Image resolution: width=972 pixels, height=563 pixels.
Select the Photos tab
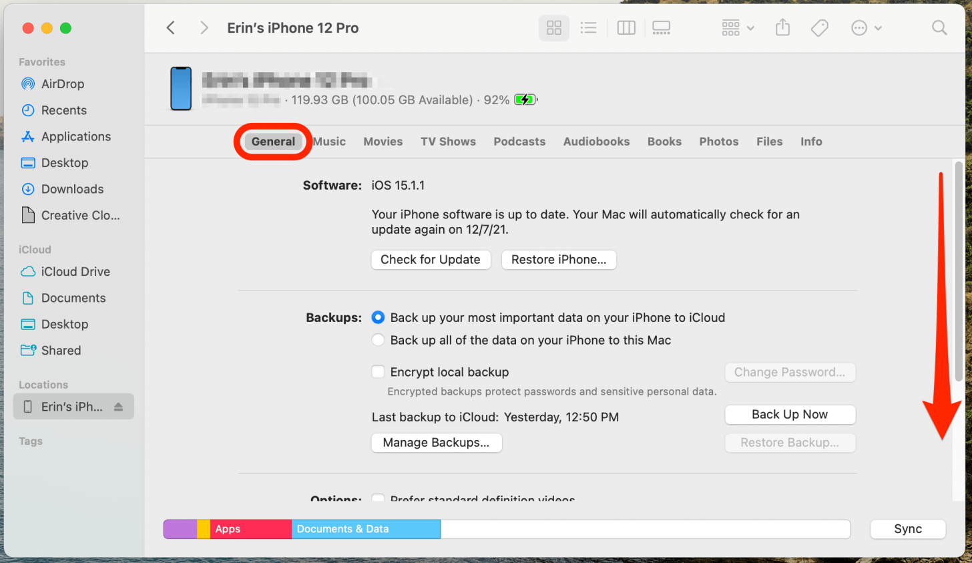[x=719, y=141]
